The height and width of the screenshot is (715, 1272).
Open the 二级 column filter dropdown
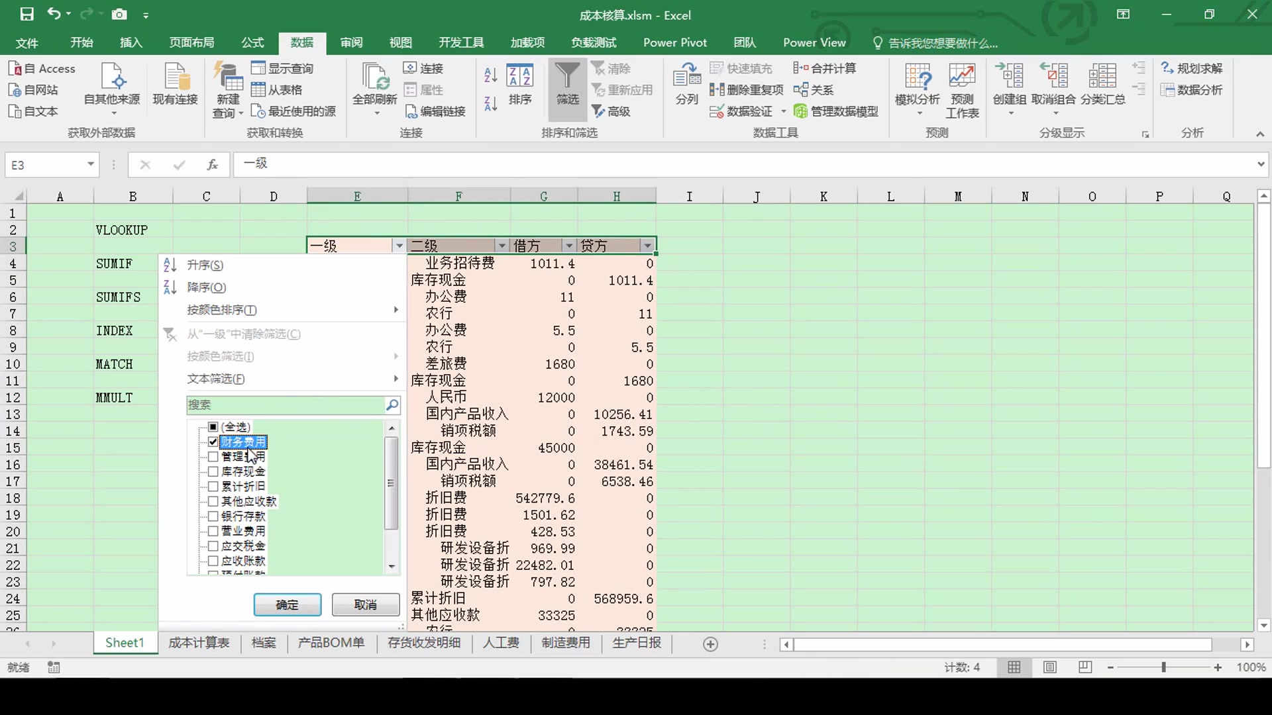click(502, 246)
